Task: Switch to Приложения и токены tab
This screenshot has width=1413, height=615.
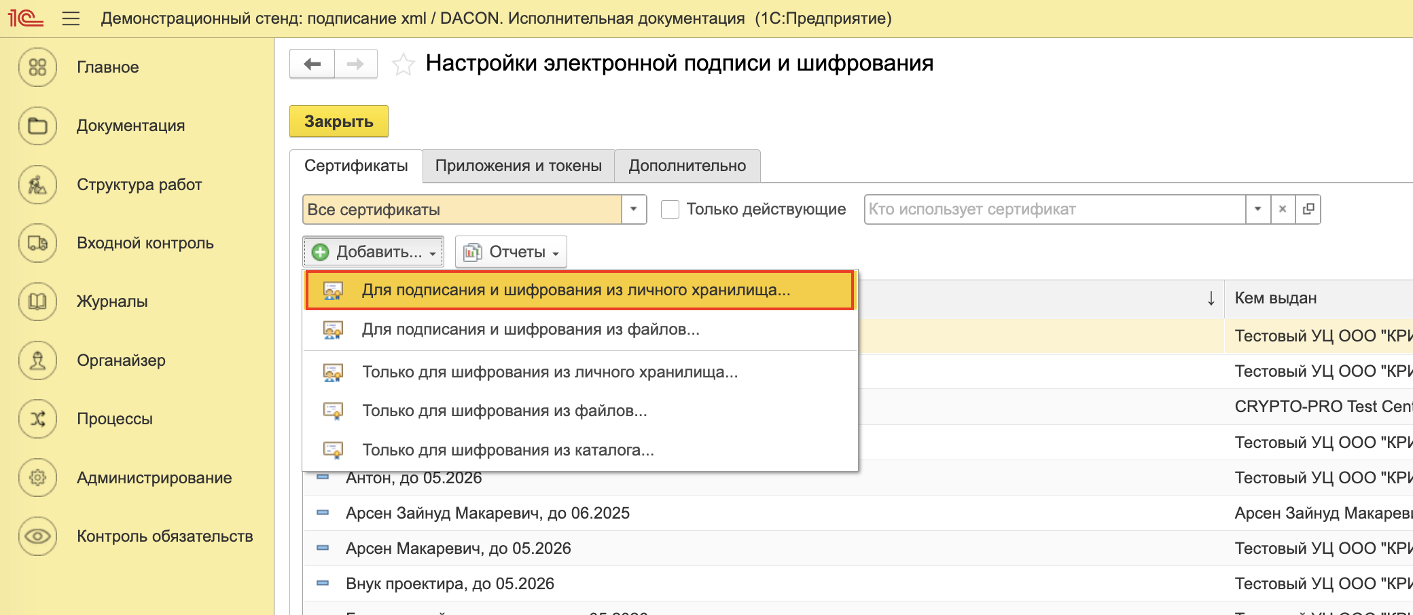Action: coord(518,166)
